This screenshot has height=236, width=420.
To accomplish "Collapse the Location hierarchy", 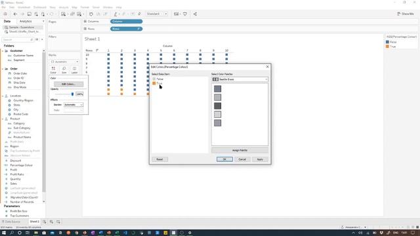I will click(3, 96).
